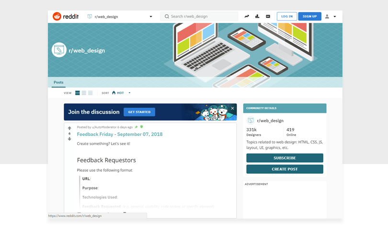Open Feedback Friday - September 07, 2018 post
This screenshot has height=230, width=388.
pos(120,134)
